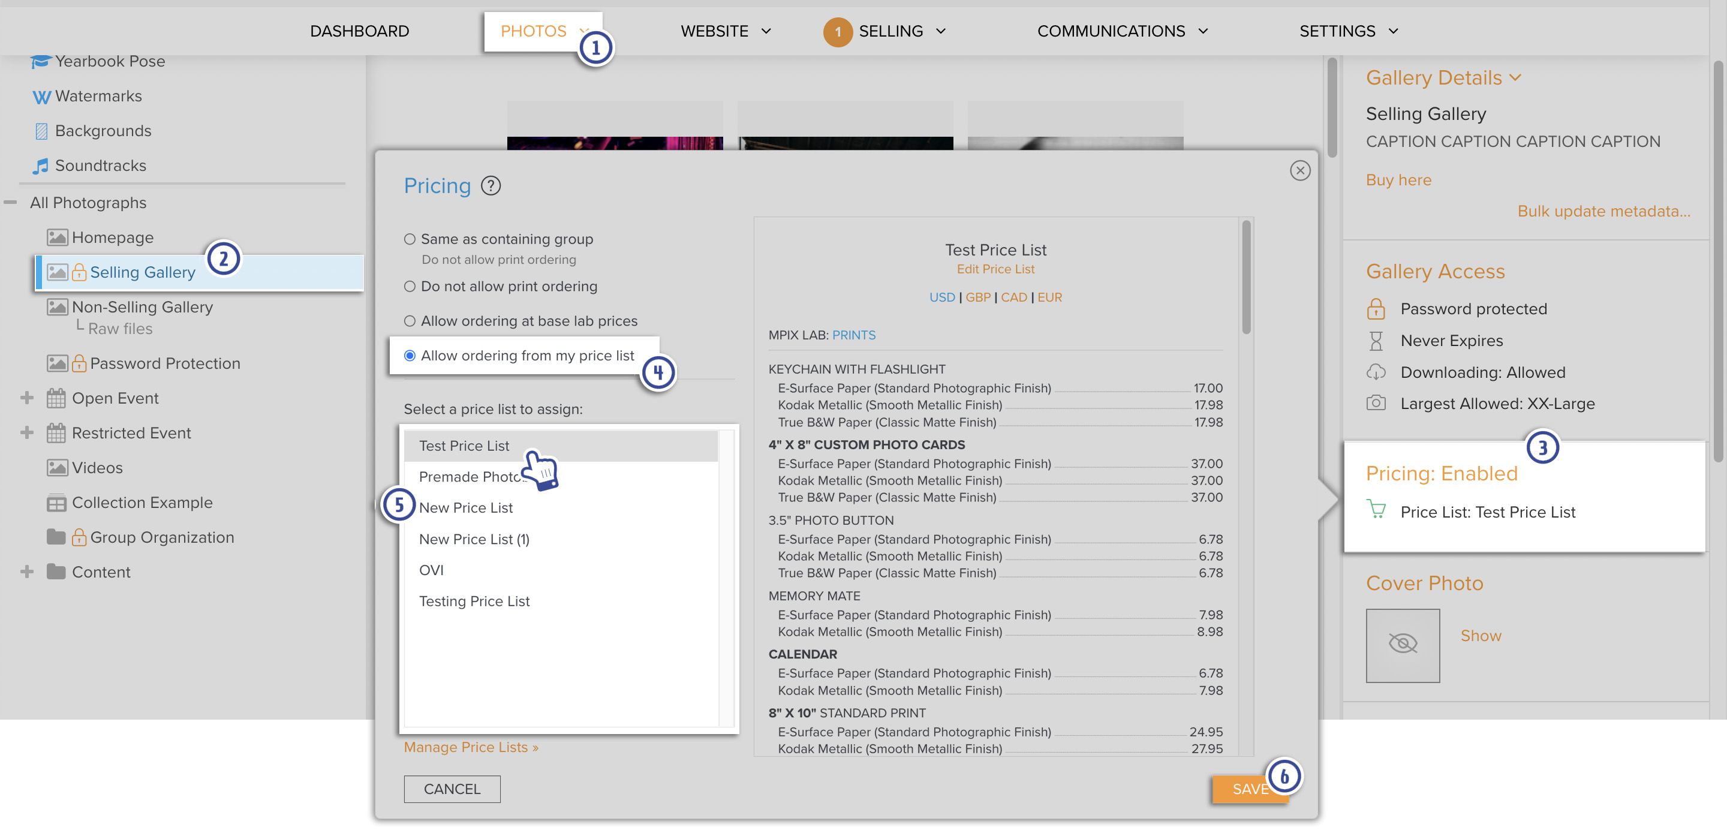Click the Pricing help question mark icon
Screen dimensions: 1727x839
491,186
